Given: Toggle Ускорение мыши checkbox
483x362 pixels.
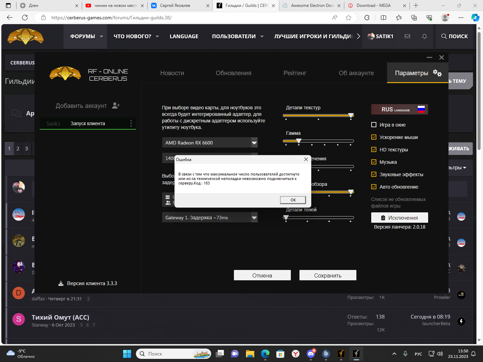Looking at the screenshot, I should (374, 137).
